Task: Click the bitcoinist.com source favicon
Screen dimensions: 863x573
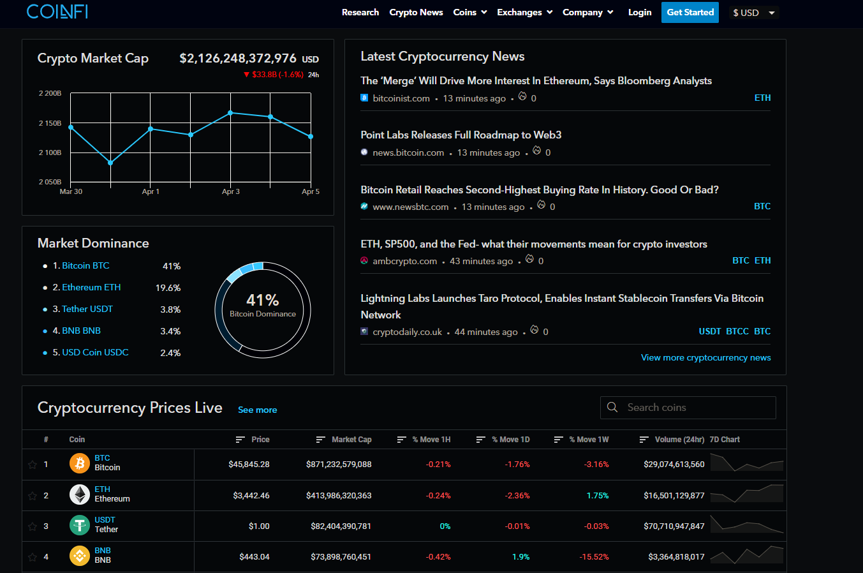Action: tap(364, 98)
